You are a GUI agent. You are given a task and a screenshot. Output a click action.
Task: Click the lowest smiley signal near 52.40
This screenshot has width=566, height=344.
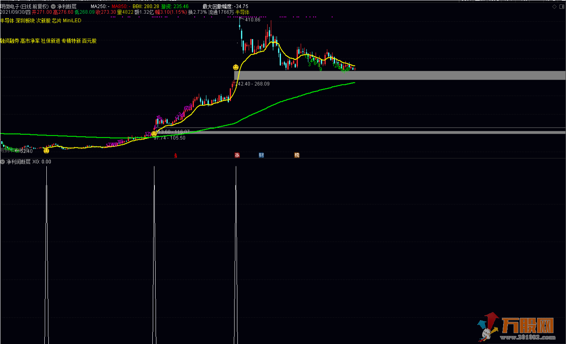click(x=46, y=151)
